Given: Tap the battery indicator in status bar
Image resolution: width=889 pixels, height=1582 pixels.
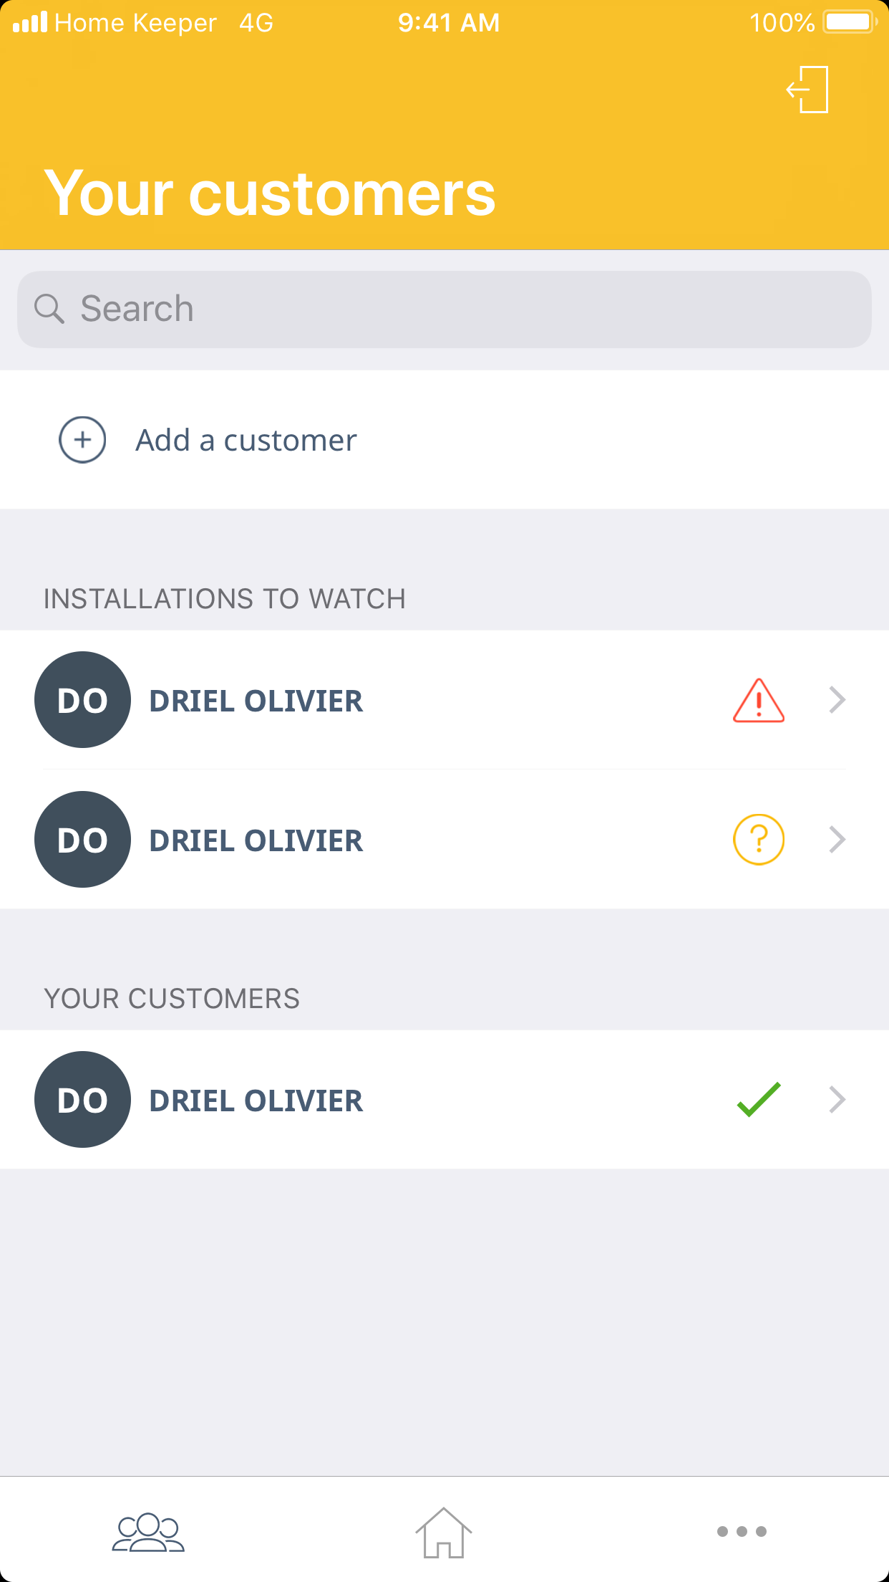Looking at the screenshot, I should pyautogui.click(x=849, y=22).
